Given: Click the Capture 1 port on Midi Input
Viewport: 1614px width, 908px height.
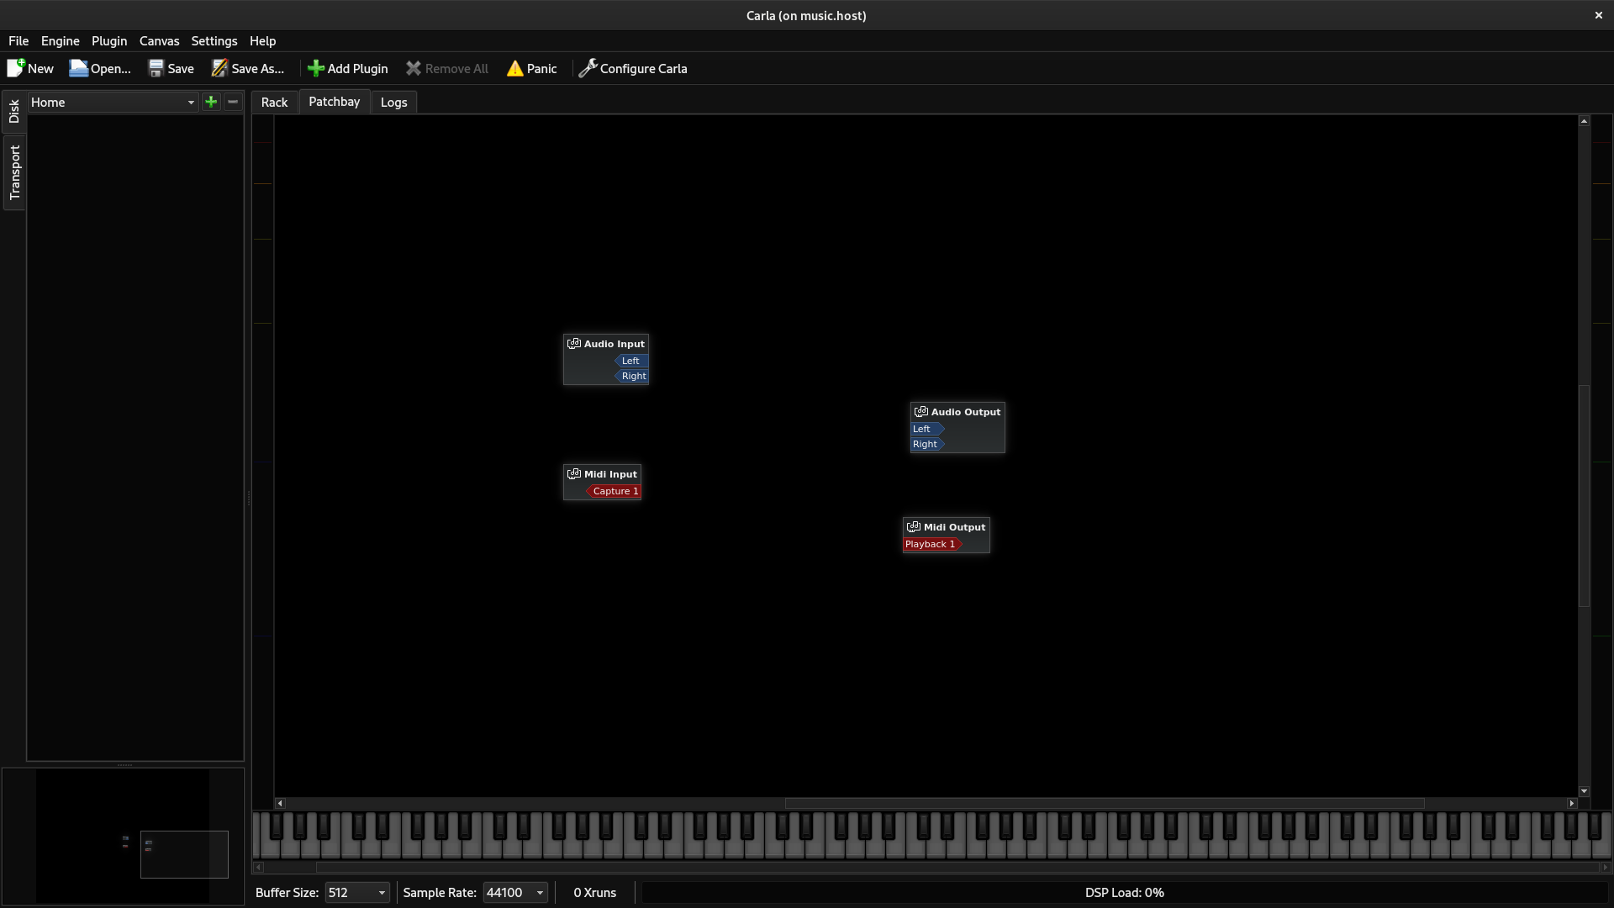Looking at the screenshot, I should 614,491.
